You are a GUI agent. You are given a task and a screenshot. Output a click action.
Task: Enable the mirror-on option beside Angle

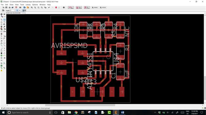point(20,10)
